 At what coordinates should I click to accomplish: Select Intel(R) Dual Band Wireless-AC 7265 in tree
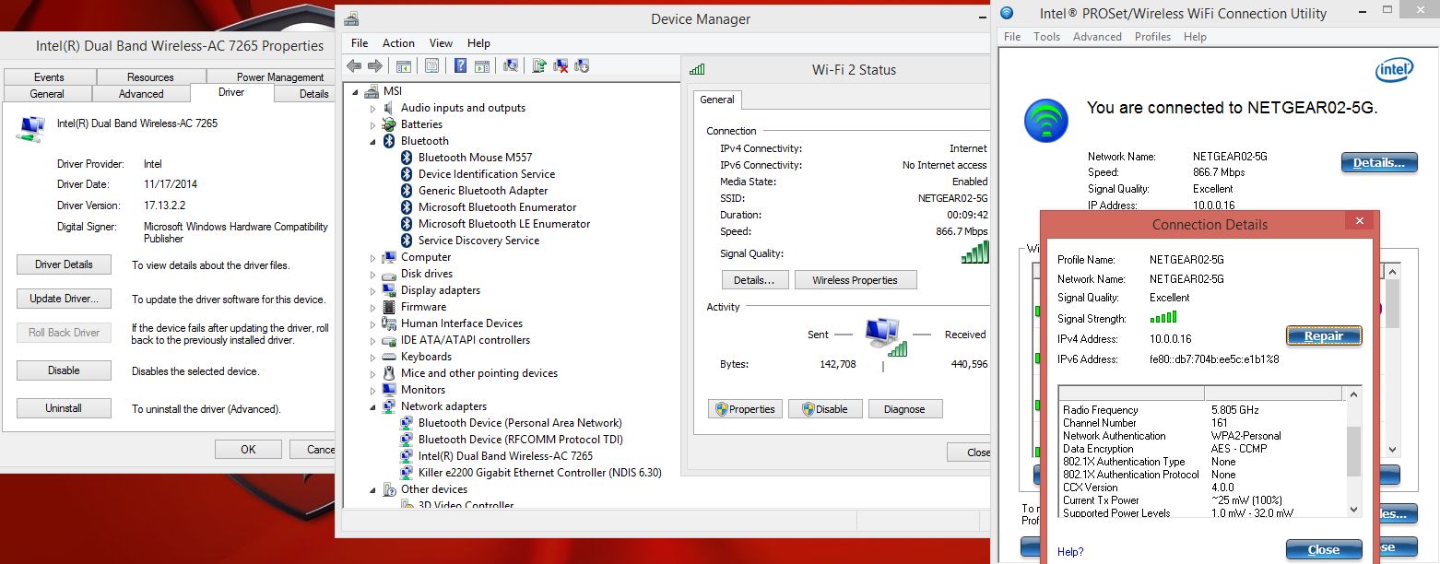pyautogui.click(x=505, y=456)
